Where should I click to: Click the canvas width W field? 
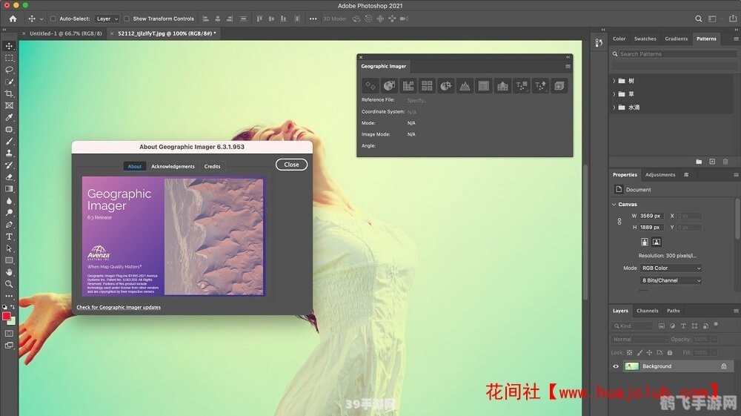(x=651, y=216)
